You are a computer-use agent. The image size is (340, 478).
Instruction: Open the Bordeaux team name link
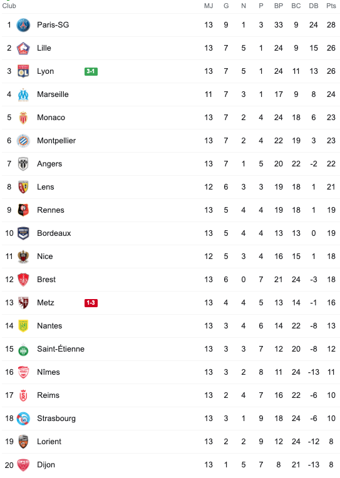coord(54,233)
